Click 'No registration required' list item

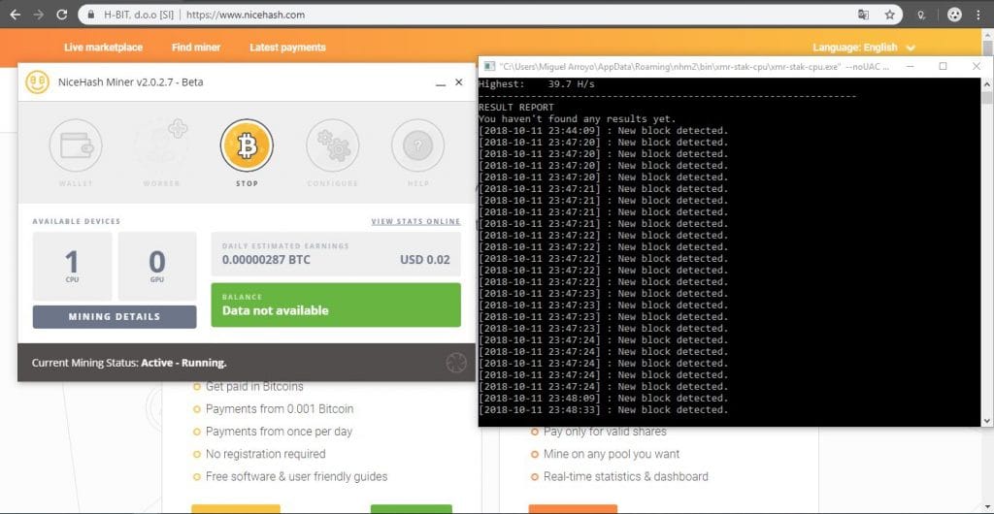(x=266, y=454)
